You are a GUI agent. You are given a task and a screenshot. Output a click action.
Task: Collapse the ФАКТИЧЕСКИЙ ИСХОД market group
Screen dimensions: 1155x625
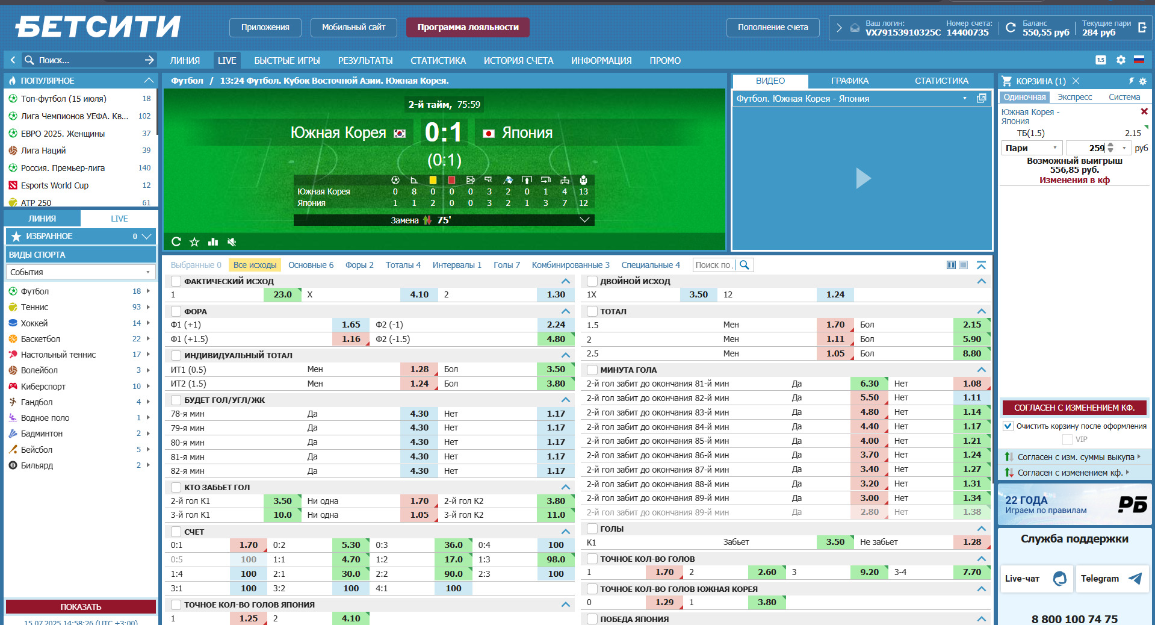coord(565,281)
